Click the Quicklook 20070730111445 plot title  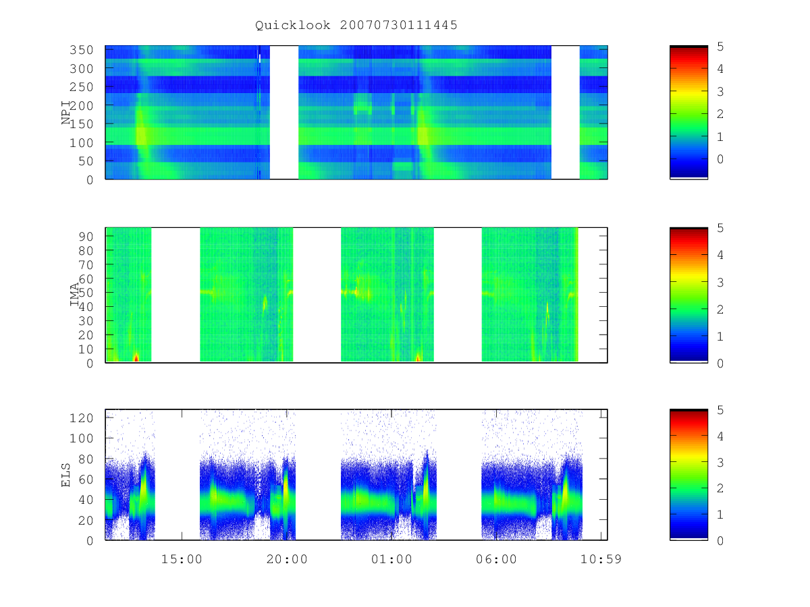pos(356,26)
